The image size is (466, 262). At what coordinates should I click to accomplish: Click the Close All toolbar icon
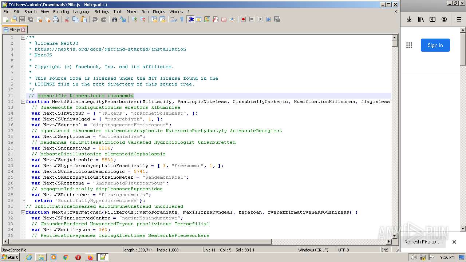pos(47,19)
